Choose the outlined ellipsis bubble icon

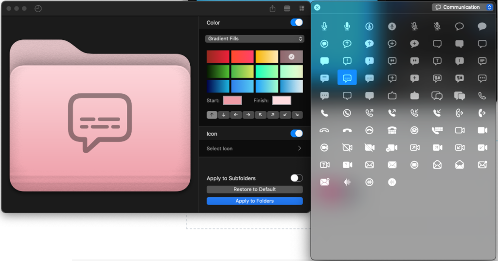[x=482, y=78]
